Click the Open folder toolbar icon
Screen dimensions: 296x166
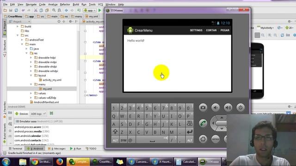click(5, 10)
